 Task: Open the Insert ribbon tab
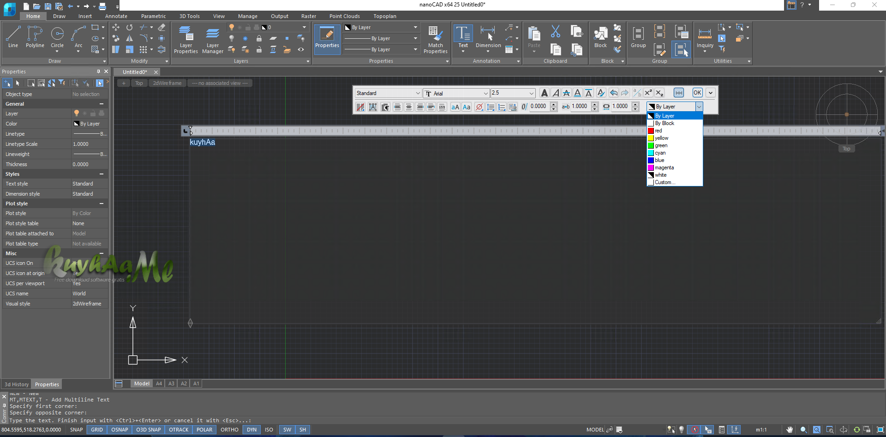(85, 16)
